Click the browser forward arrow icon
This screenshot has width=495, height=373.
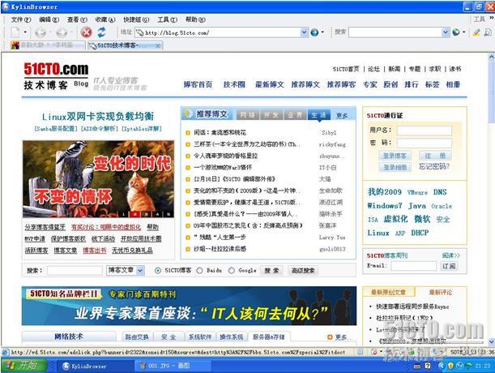click(62, 32)
